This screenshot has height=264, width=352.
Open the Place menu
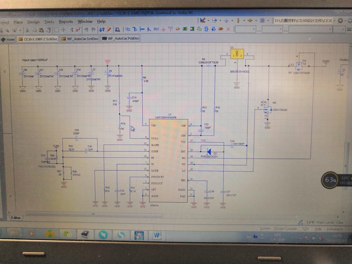point(18,22)
